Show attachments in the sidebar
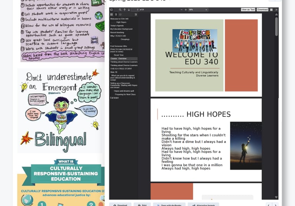This screenshot has height=206, width=295. coord(120,15)
